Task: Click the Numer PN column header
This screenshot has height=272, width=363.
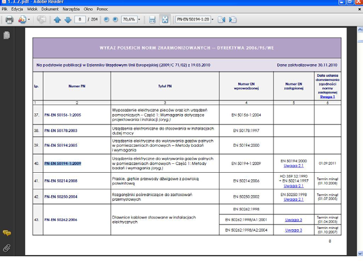Action: click(77, 86)
